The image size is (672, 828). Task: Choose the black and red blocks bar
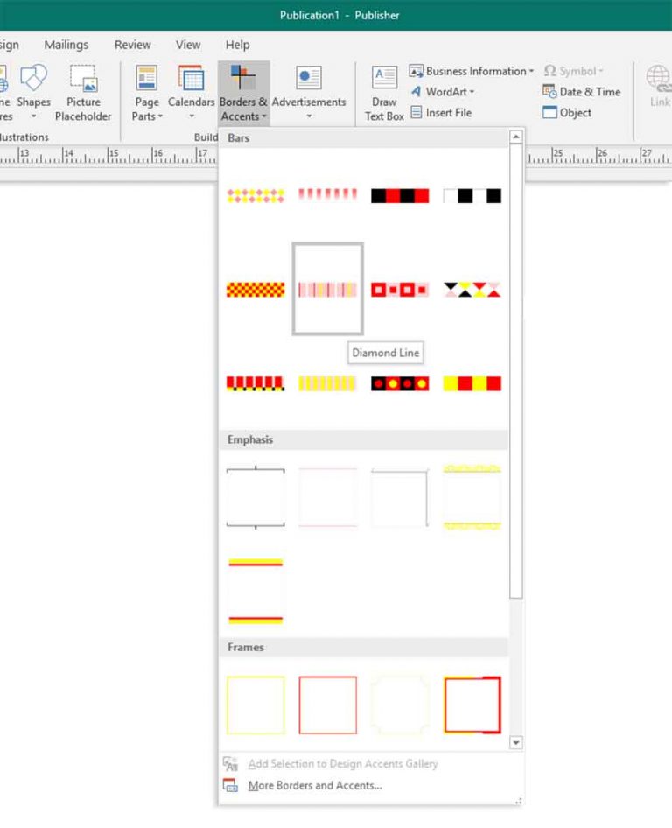[400, 196]
